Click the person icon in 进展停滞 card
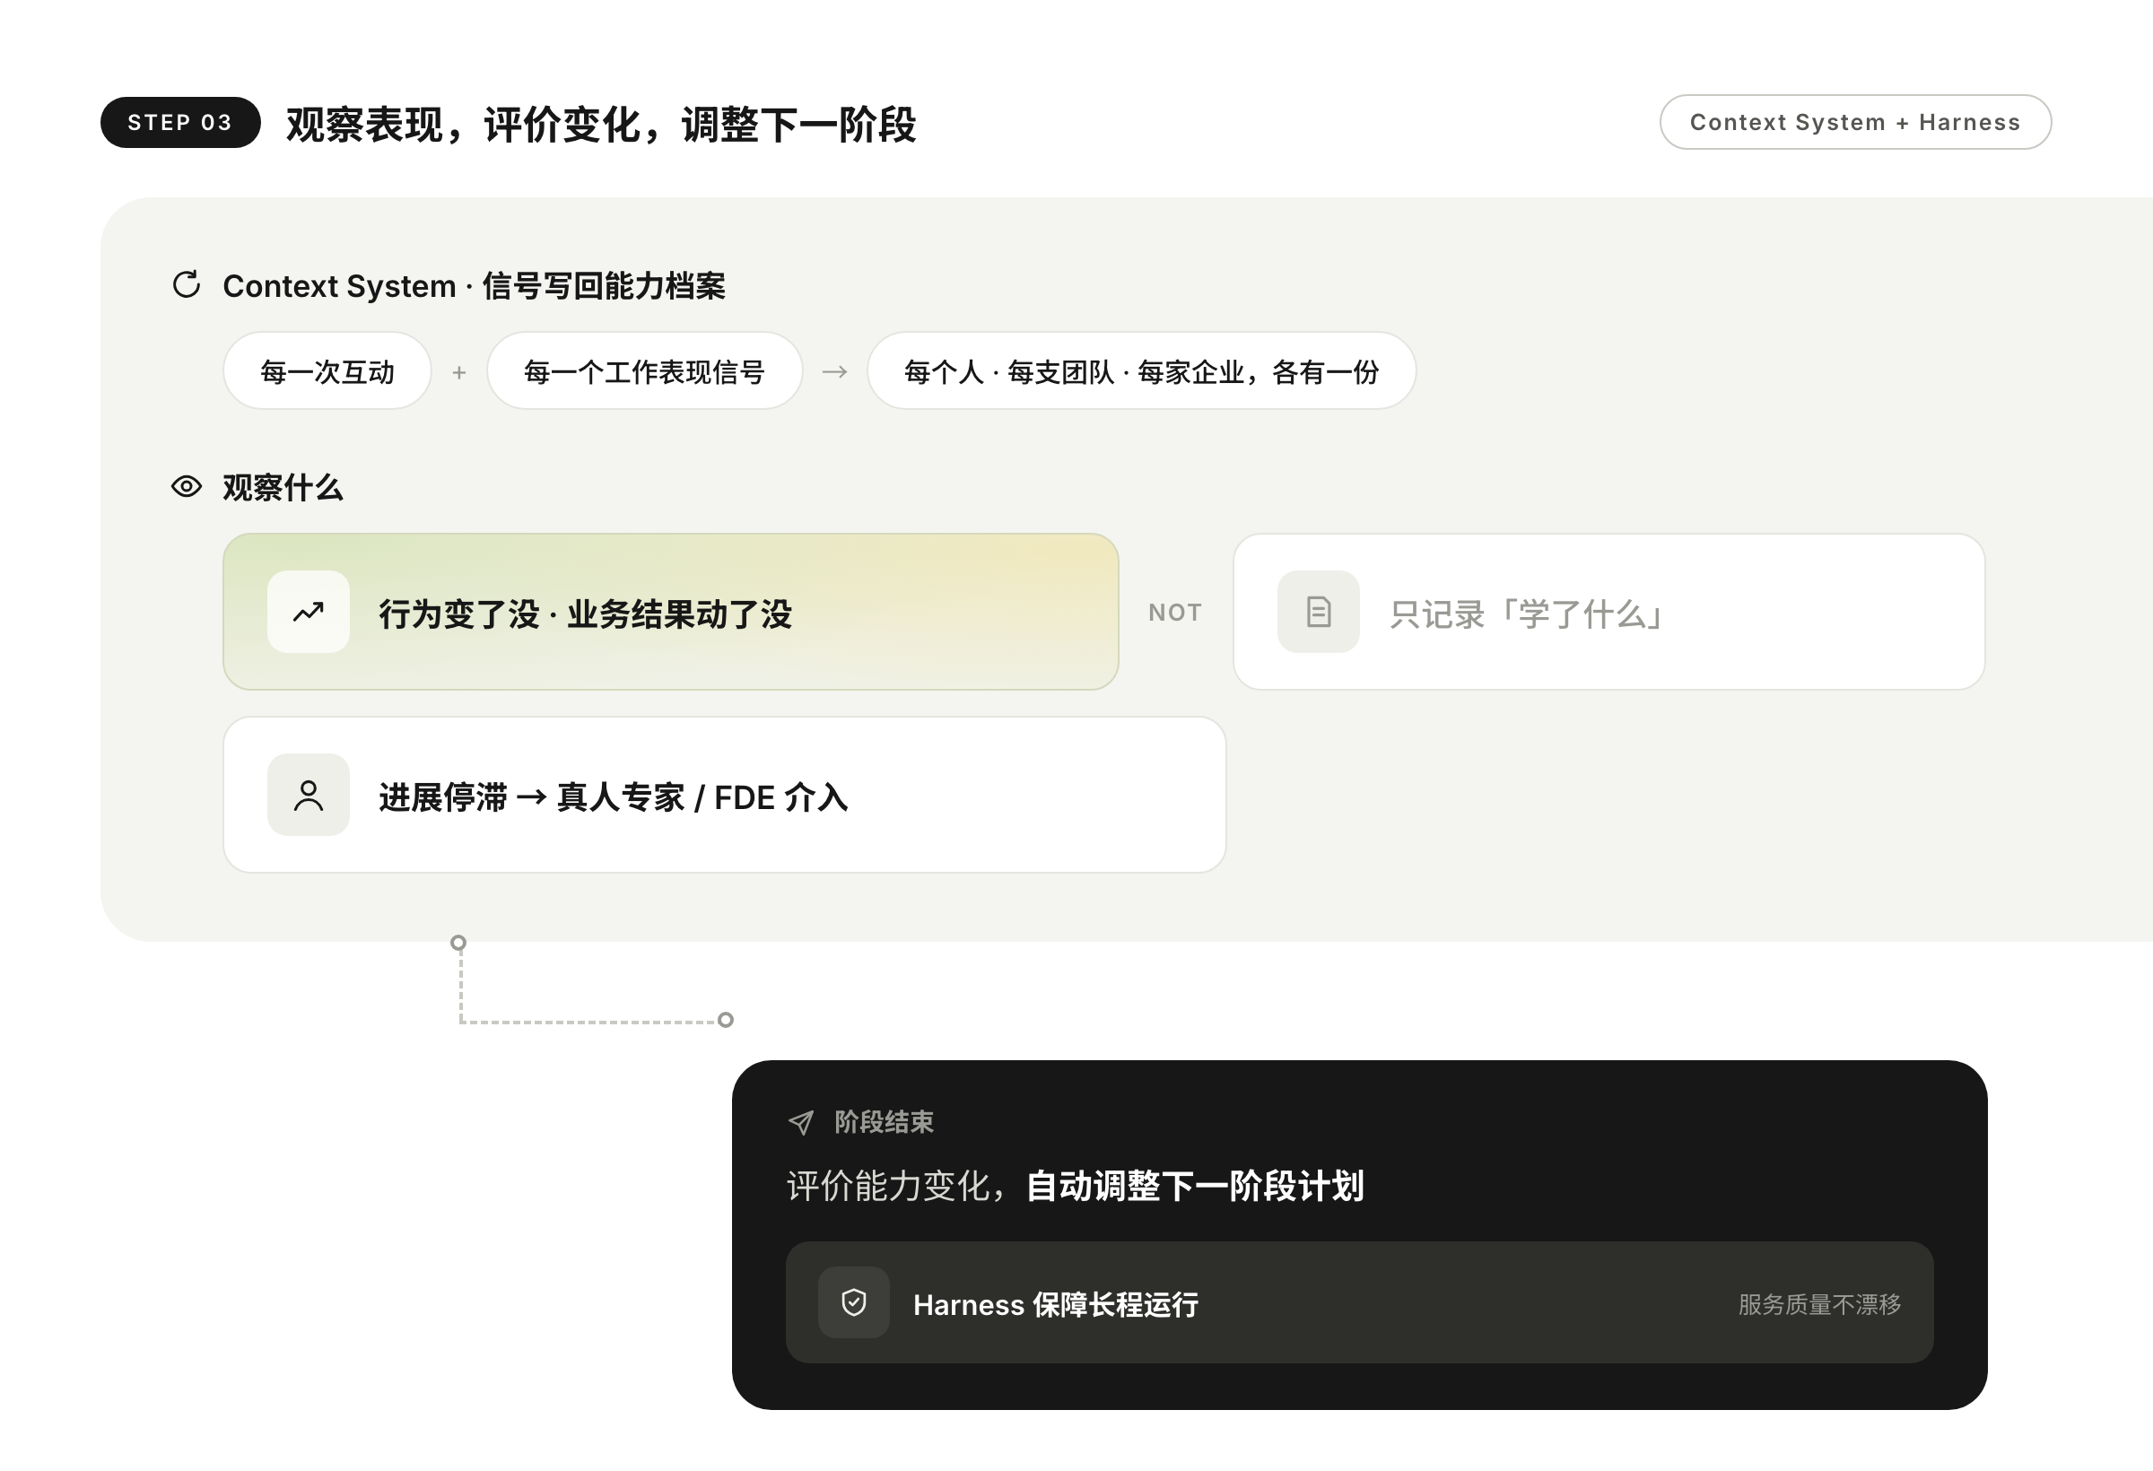 click(309, 795)
